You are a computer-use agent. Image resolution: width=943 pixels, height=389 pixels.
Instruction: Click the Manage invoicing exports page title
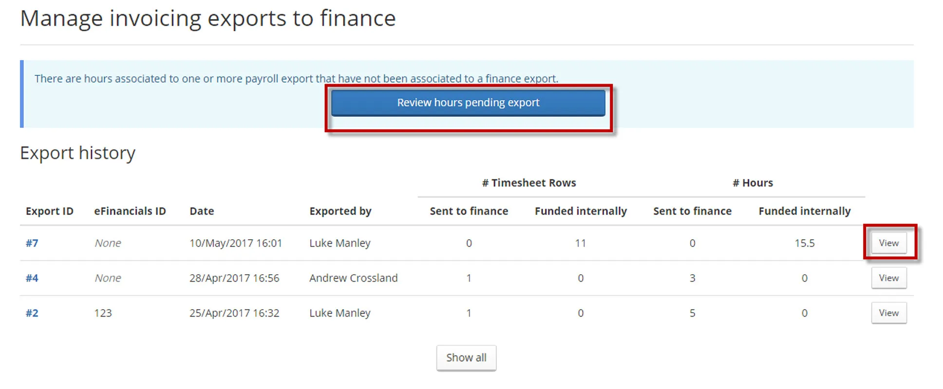tap(208, 18)
